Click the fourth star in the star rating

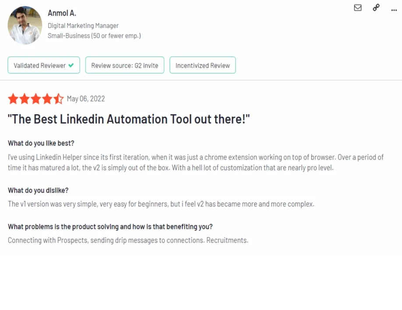coord(47,99)
